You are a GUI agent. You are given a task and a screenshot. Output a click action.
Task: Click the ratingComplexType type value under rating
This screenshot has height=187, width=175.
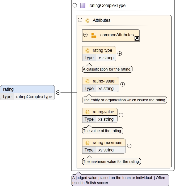point(34,97)
